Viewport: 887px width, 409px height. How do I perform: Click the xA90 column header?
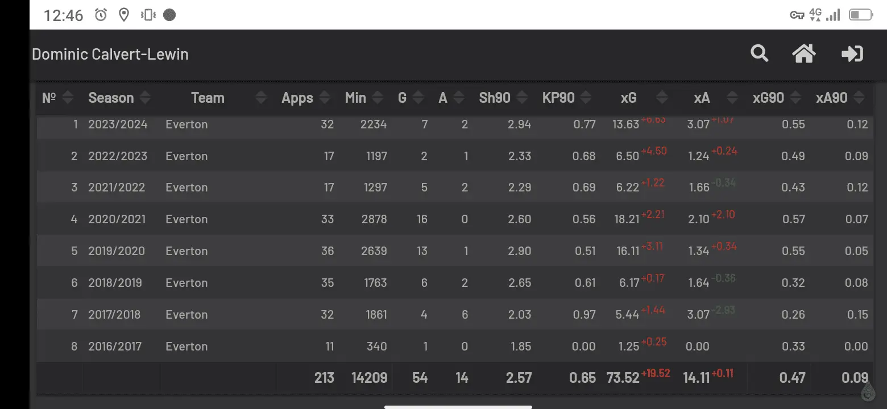(x=832, y=98)
